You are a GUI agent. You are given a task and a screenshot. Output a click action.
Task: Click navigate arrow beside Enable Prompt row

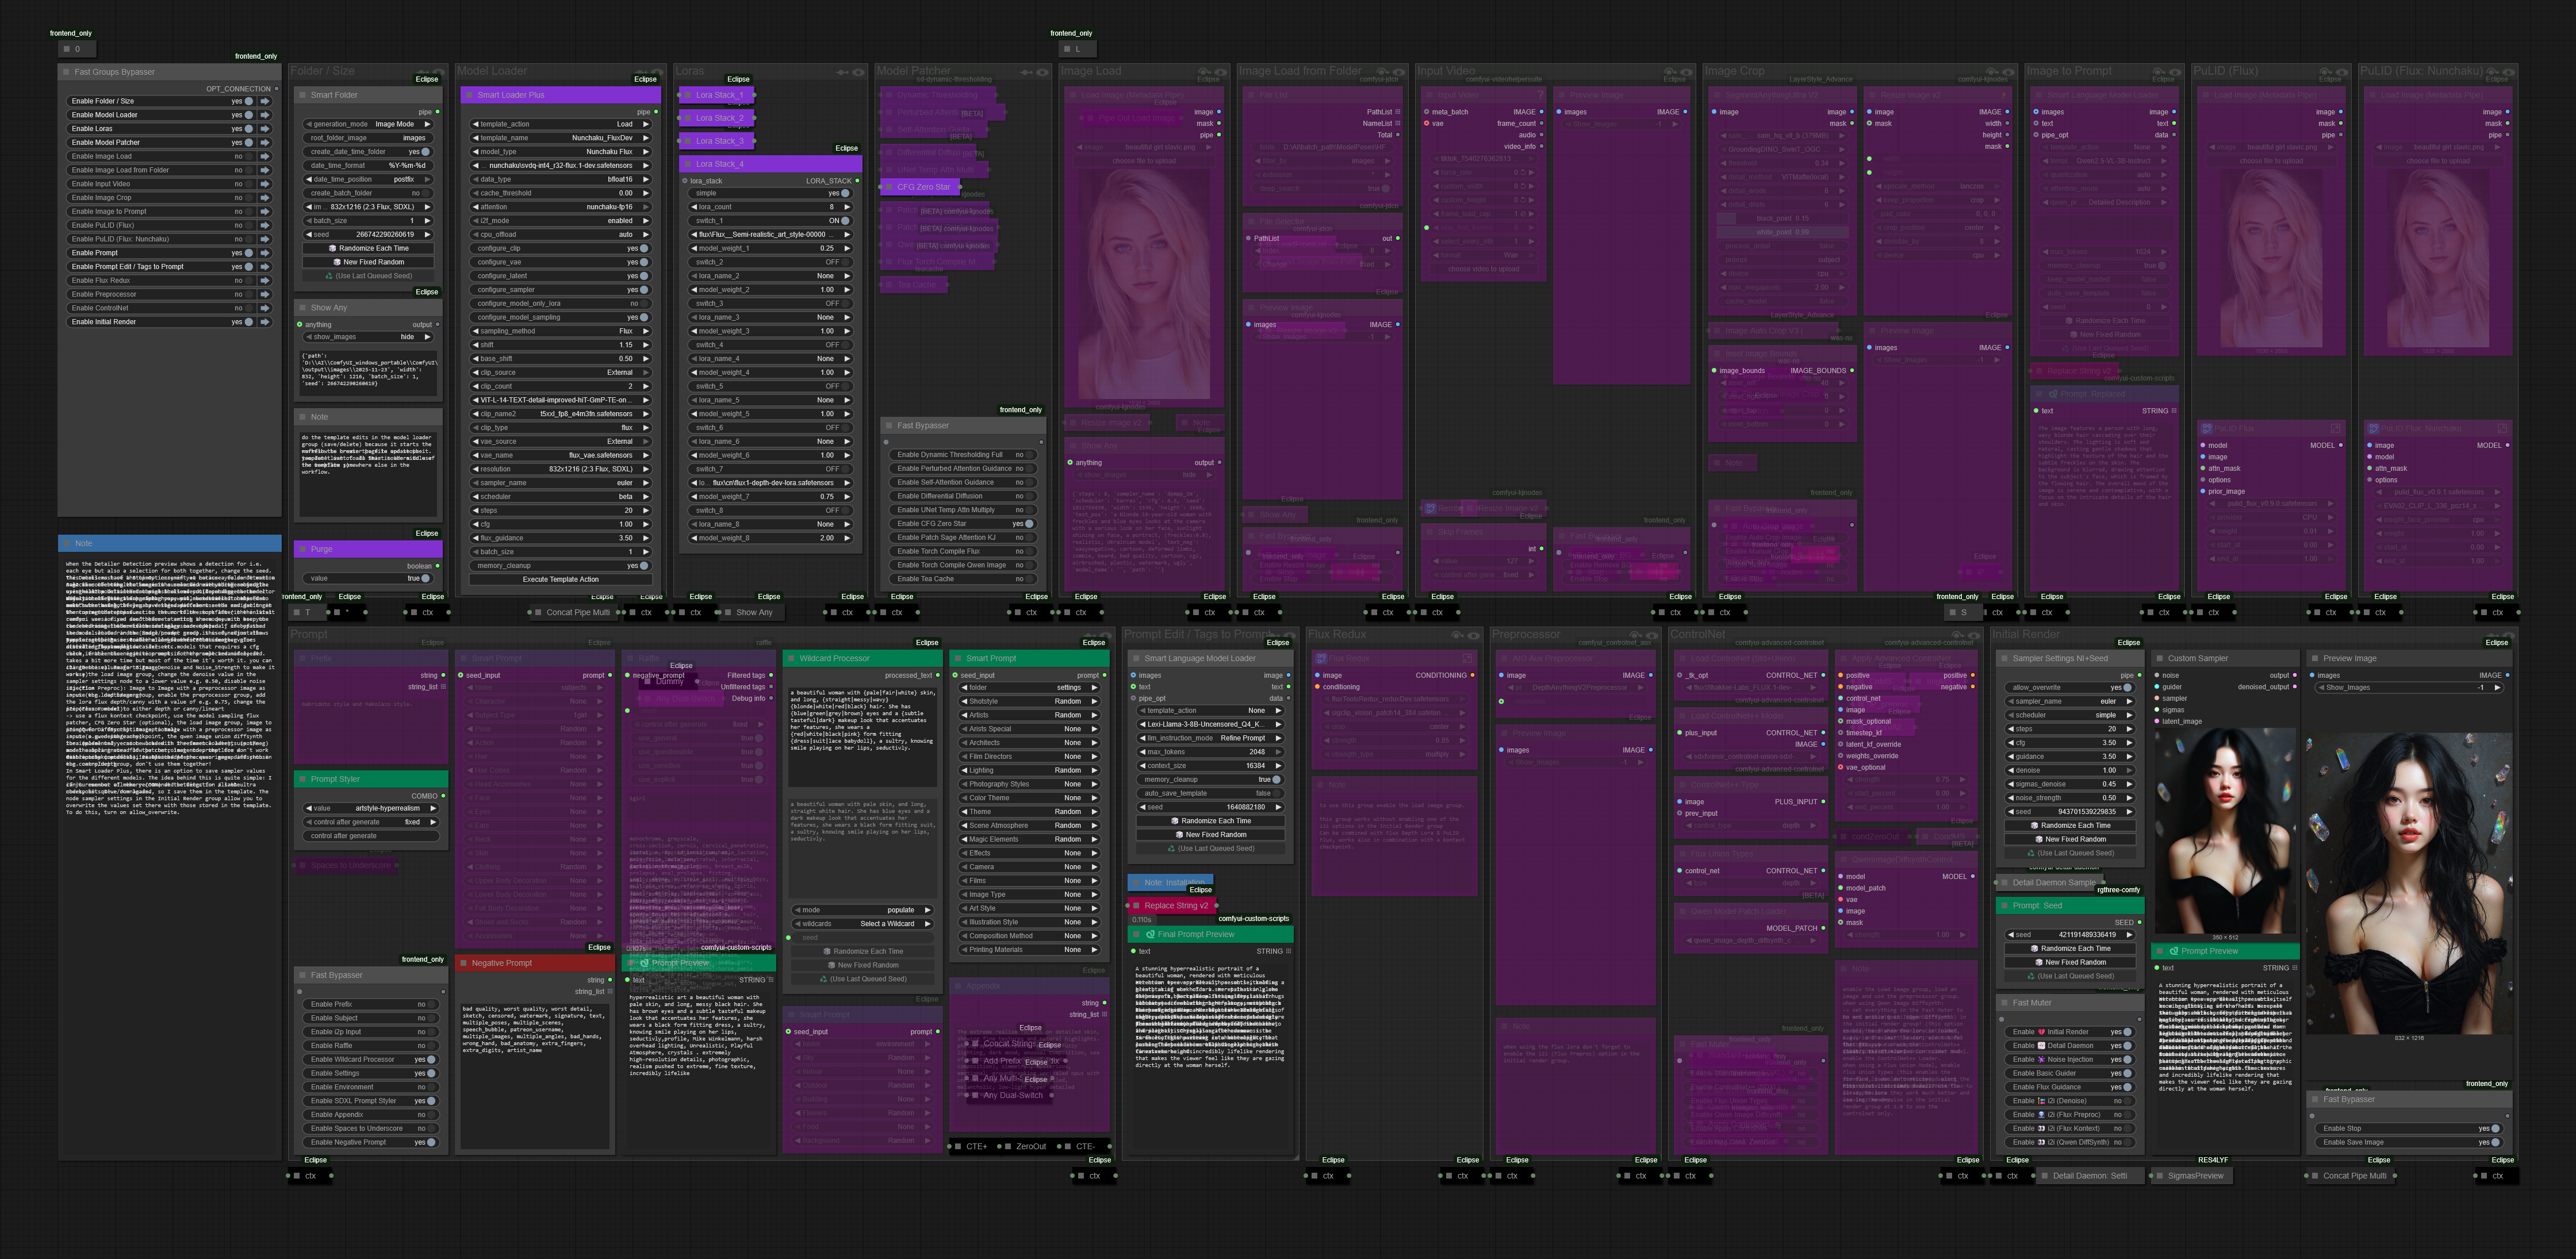265,253
